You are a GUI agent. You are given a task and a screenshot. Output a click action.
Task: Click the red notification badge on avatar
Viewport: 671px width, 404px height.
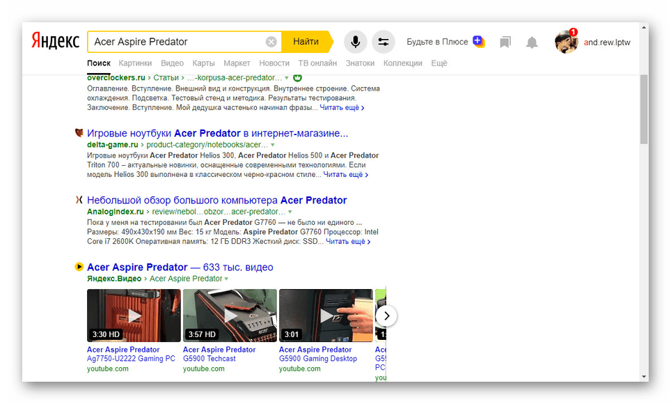574,32
